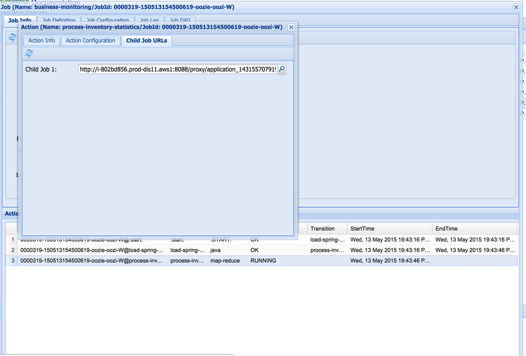Viewport: 526px width, 356px height.
Task: Open the Job DAG tab
Action: click(180, 19)
